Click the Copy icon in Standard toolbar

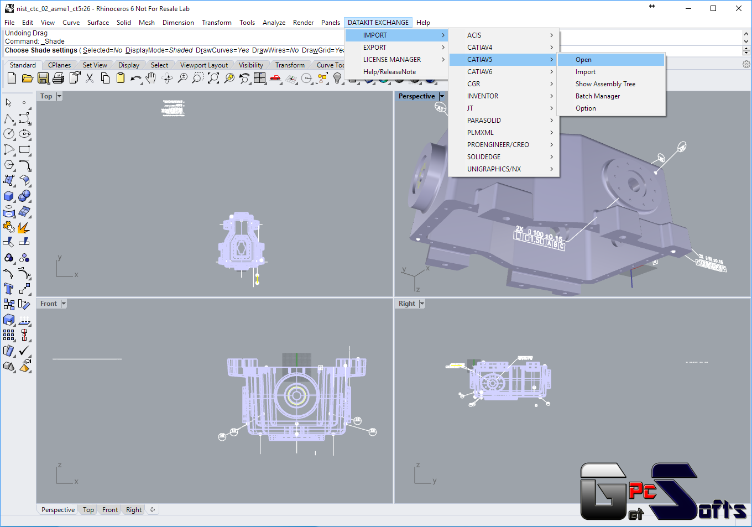(105, 79)
